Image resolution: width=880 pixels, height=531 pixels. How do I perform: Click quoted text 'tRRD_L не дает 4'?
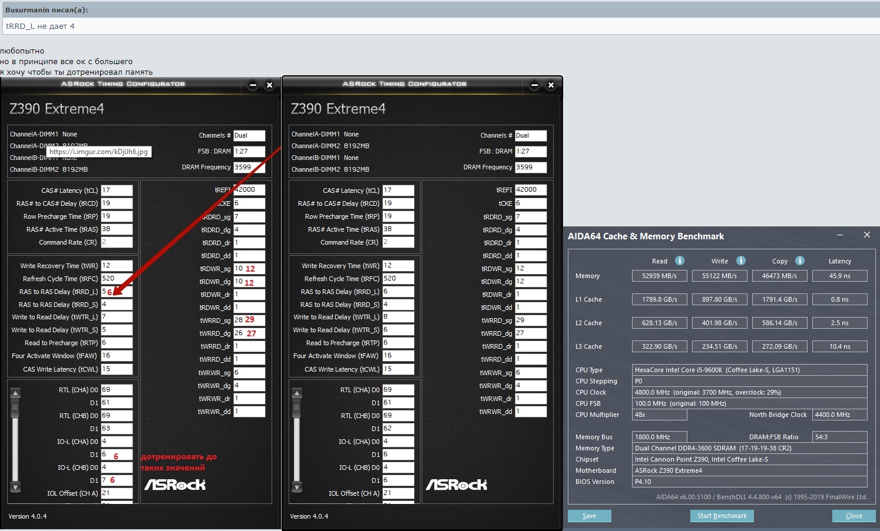click(x=40, y=26)
